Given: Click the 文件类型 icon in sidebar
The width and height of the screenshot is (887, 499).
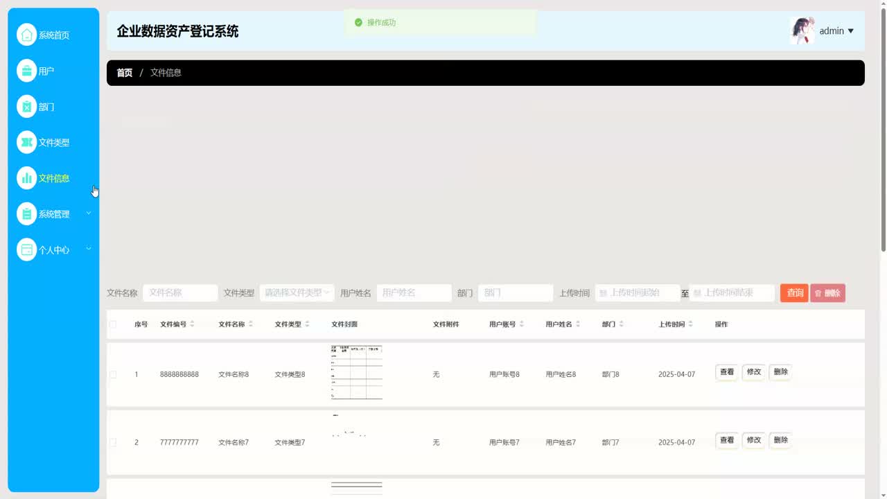Looking at the screenshot, I should [26, 142].
